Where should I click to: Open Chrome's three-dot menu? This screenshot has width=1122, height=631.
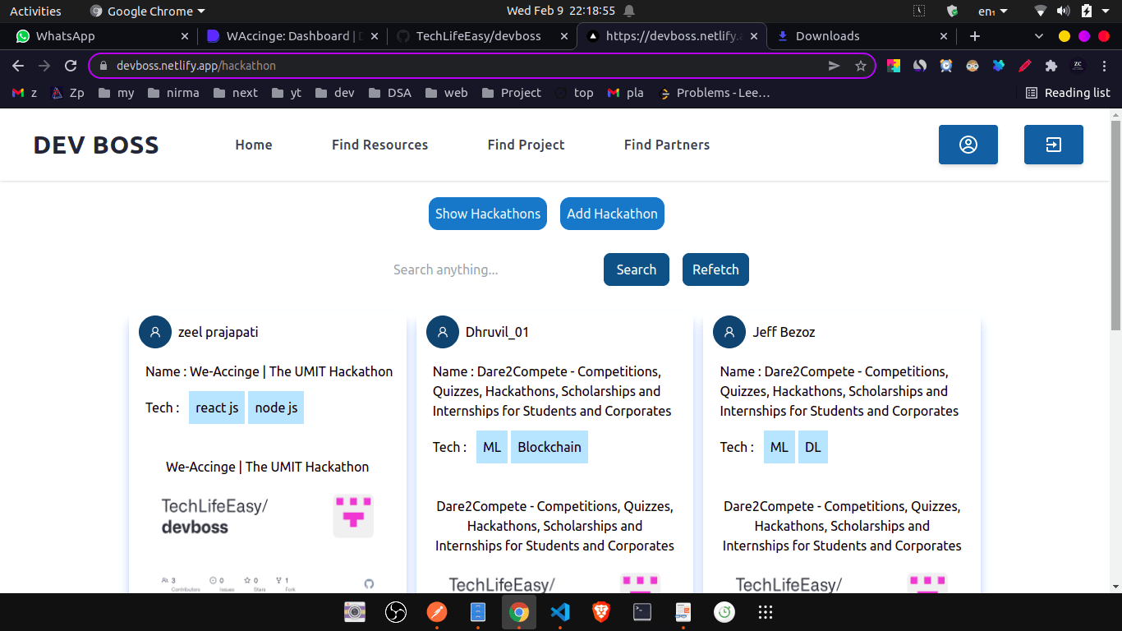click(1104, 66)
